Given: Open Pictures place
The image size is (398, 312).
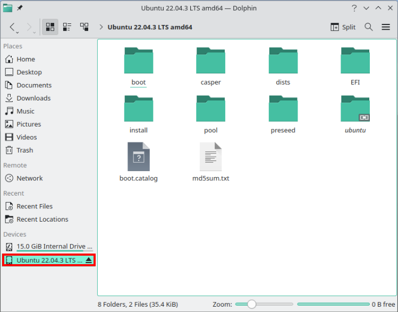Looking at the screenshot, I should [x=48, y=124].
